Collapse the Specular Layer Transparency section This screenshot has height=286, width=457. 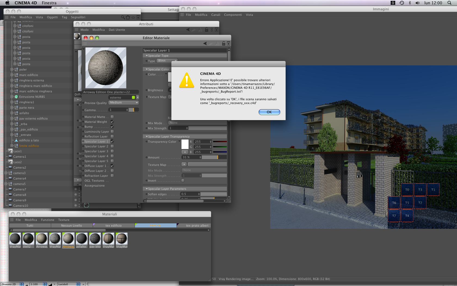click(x=147, y=136)
